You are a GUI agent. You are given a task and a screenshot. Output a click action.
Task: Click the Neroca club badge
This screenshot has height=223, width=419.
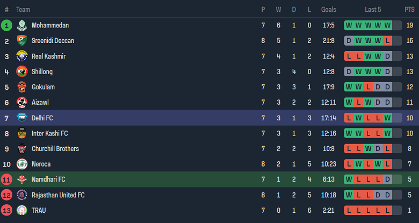[x=22, y=164]
